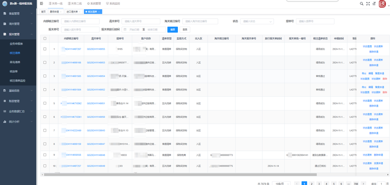This screenshot has width=390, height=185.
Task: Check the checkbox for row 5
Action: [x=45, y=103]
